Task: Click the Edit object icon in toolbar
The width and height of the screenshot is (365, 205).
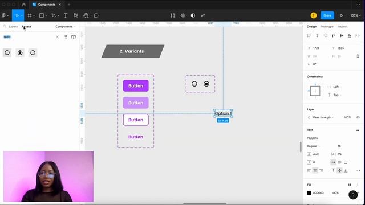Action: 172,15
